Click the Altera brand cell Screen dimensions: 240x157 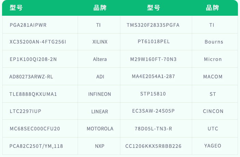[x=100, y=59]
